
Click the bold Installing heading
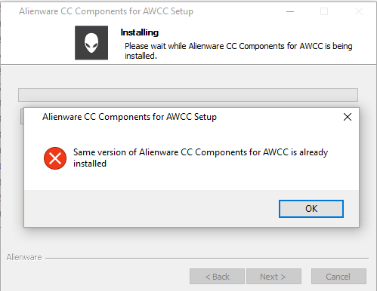(140, 32)
